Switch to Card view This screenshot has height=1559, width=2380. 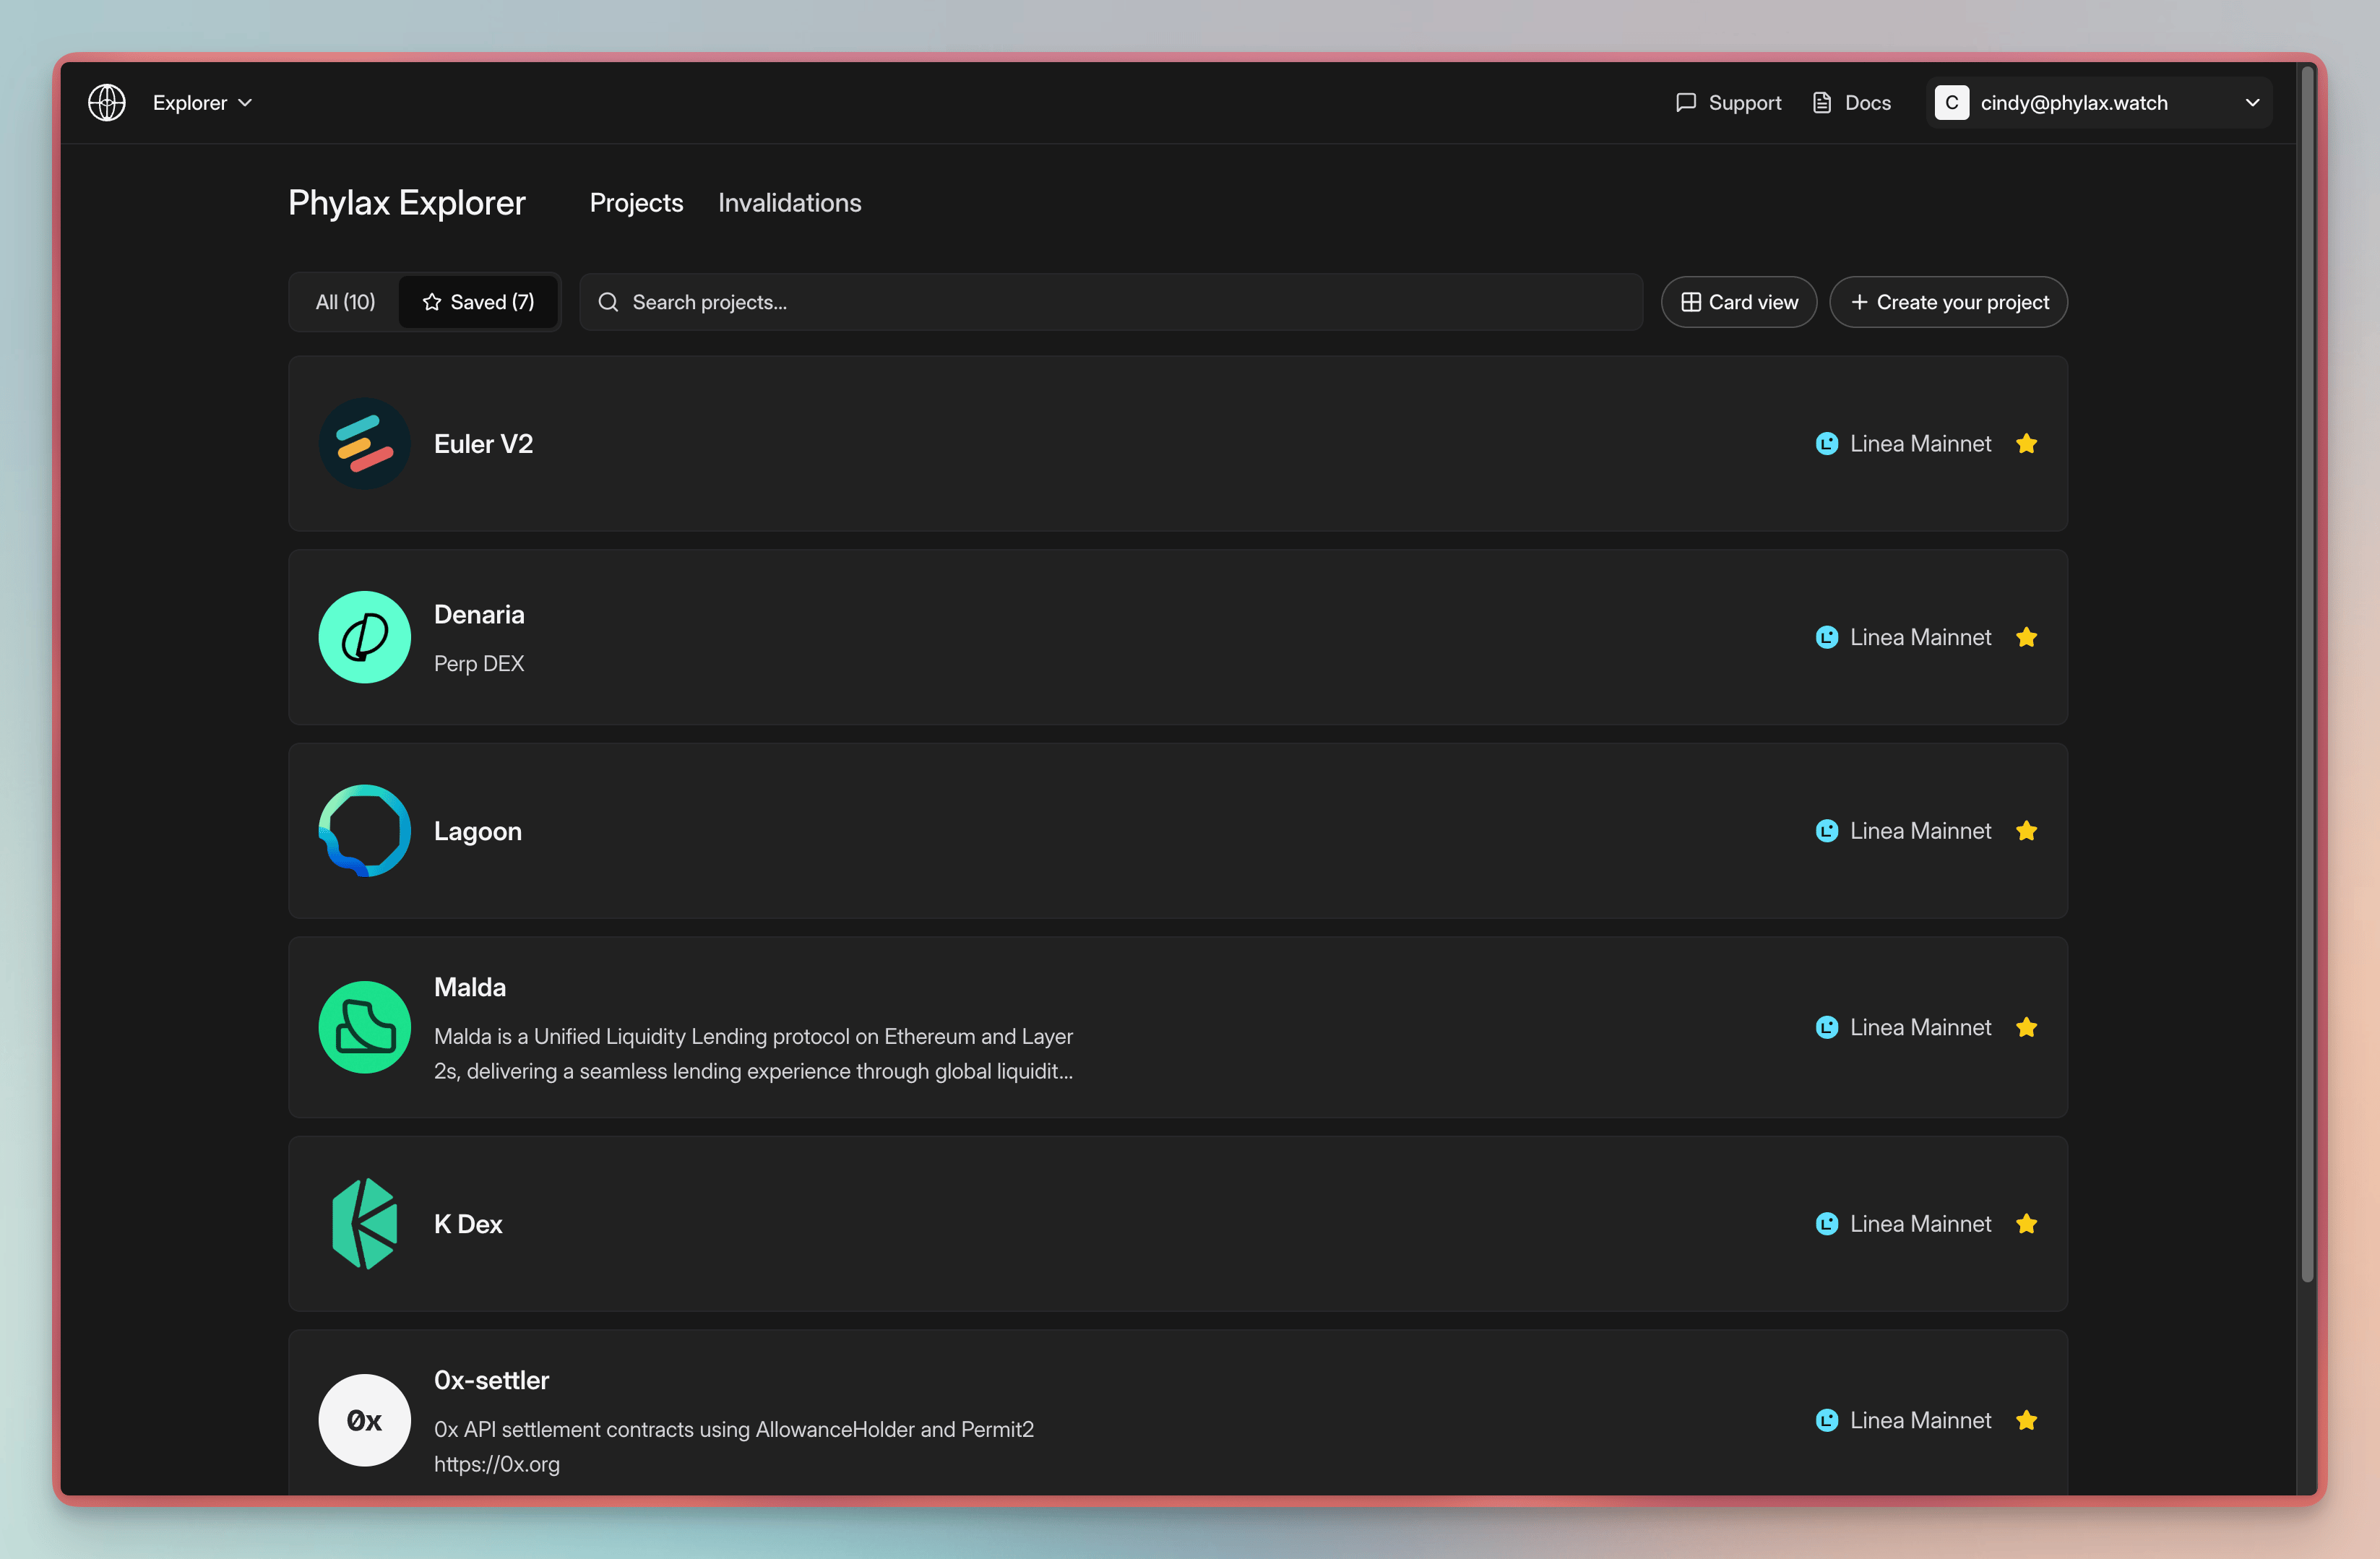[1738, 302]
